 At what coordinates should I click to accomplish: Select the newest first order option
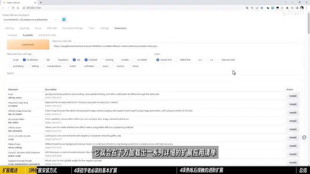tap(157, 60)
